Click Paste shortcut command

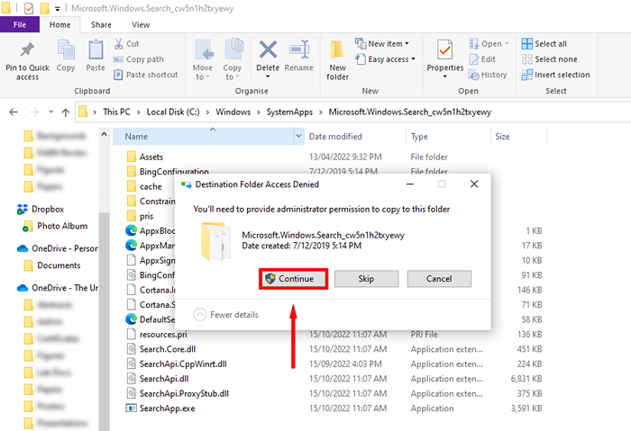coord(145,75)
